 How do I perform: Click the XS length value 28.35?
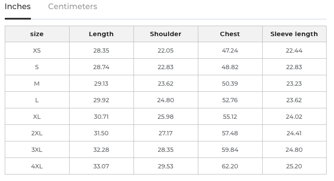(x=101, y=50)
